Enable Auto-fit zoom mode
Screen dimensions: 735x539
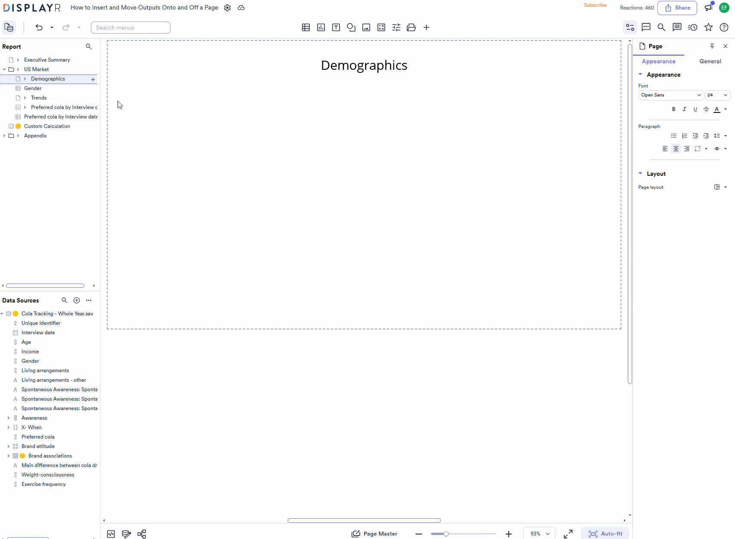pos(605,533)
